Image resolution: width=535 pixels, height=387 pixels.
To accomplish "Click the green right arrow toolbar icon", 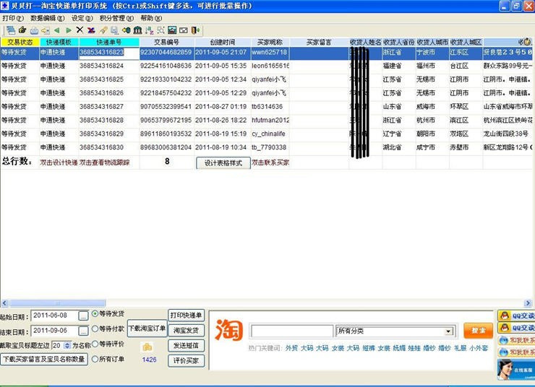I will click(x=69, y=30).
